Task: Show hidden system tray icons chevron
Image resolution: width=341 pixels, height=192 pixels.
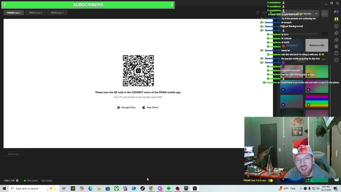Action: [301, 189]
